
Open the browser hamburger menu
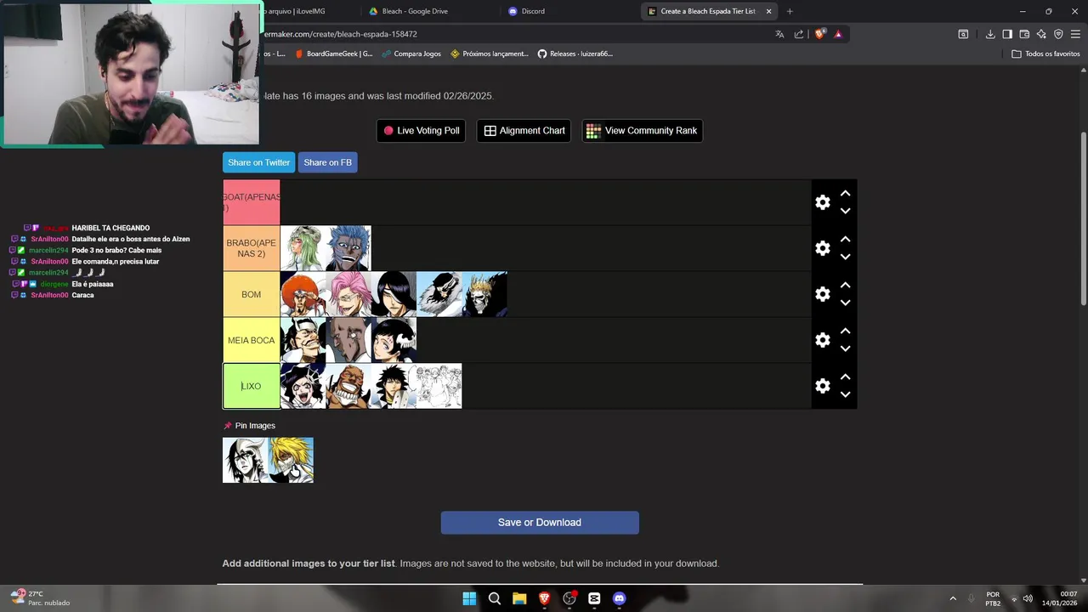[1075, 34]
